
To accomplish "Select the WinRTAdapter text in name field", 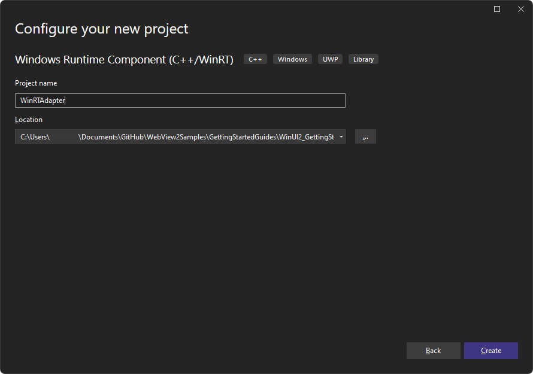I will point(42,100).
